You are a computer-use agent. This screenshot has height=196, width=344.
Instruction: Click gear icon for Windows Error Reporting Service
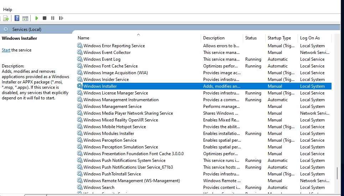pyautogui.click(x=79, y=45)
